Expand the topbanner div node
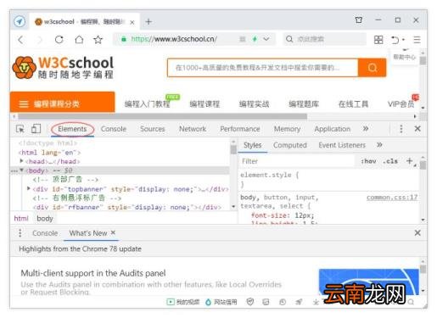The height and width of the screenshot is (318, 437). pyautogui.click(x=28, y=188)
